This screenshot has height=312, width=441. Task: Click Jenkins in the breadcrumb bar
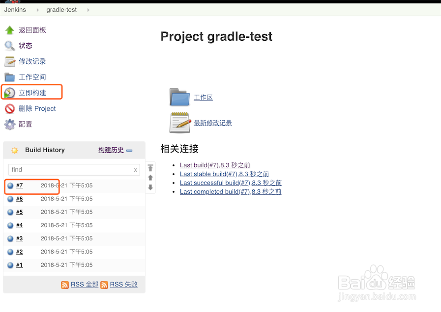click(x=15, y=9)
